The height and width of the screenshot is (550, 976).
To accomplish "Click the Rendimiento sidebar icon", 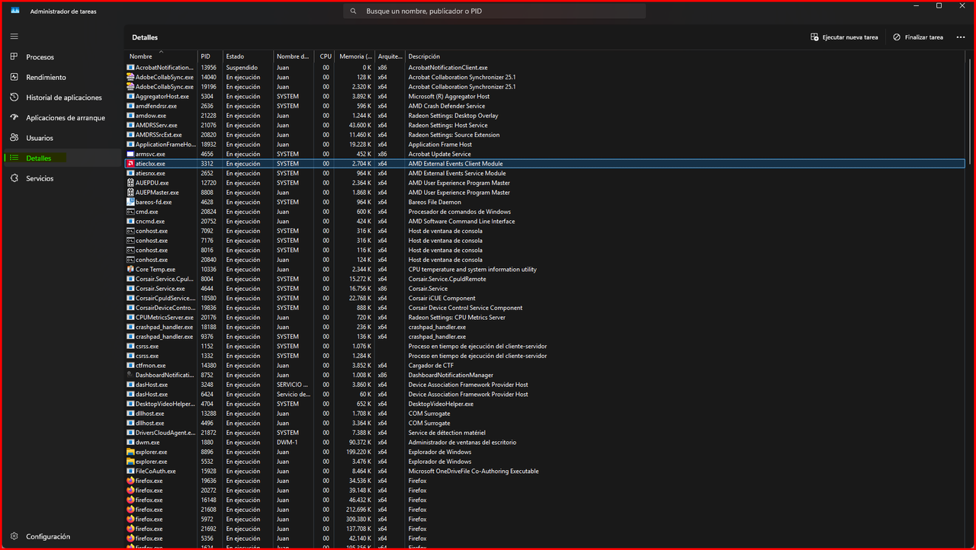I will tap(14, 77).
